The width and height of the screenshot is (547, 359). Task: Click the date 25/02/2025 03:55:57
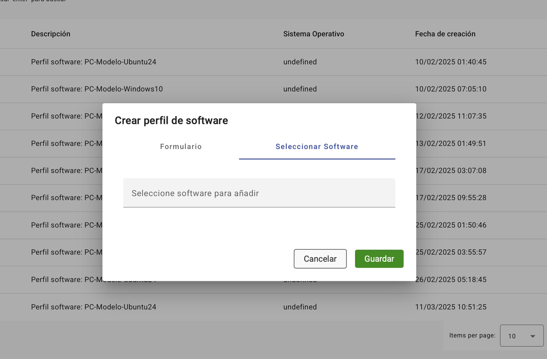click(452, 252)
